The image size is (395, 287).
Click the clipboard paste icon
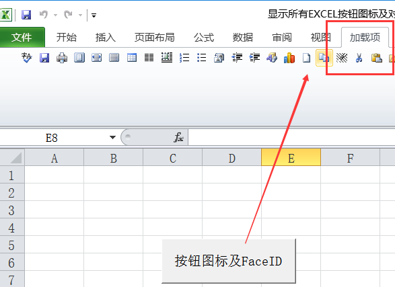(377, 58)
